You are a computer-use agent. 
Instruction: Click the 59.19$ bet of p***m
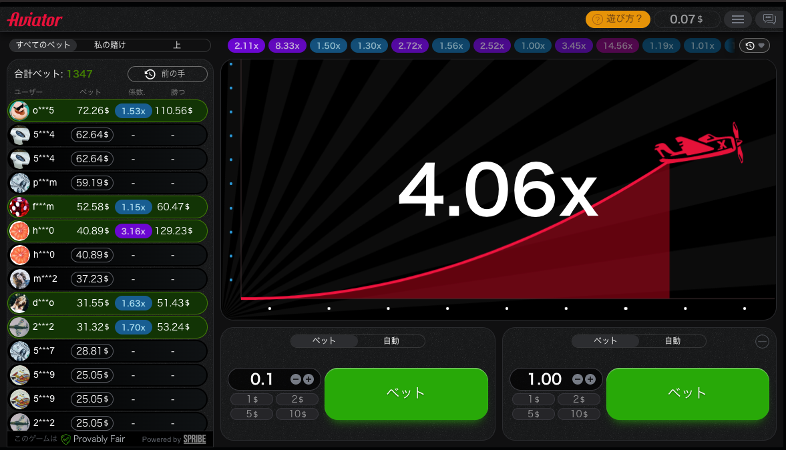[92, 183]
